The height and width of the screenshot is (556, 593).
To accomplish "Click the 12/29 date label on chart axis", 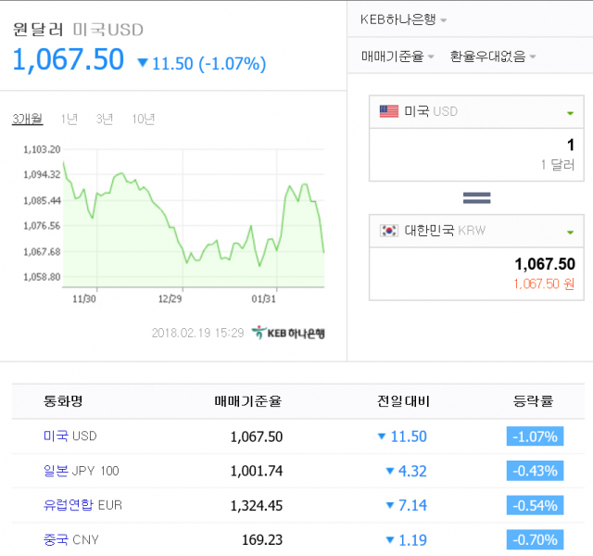I will pos(170,299).
